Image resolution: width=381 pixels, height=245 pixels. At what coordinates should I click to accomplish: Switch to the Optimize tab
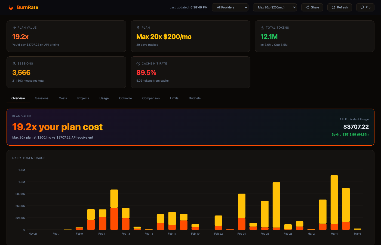125,98
